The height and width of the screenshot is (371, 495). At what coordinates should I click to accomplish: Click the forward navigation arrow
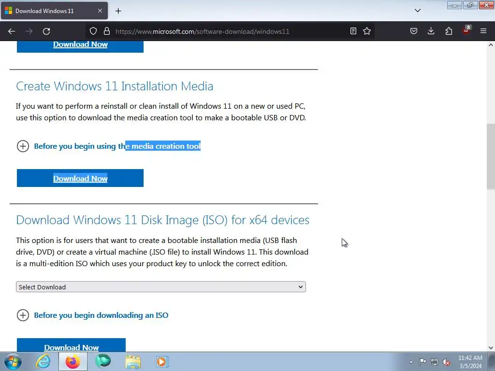coord(29,31)
